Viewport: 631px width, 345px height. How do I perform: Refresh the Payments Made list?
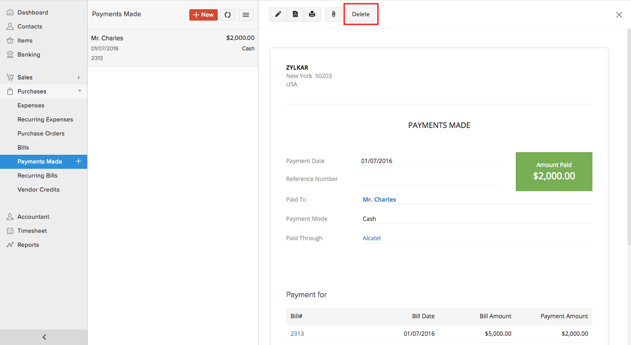click(227, 14)
